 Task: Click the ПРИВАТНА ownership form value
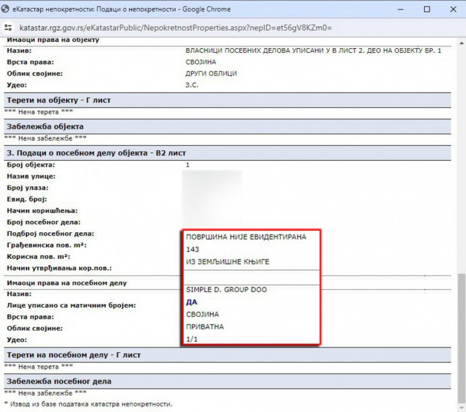(x=205, y=327)
